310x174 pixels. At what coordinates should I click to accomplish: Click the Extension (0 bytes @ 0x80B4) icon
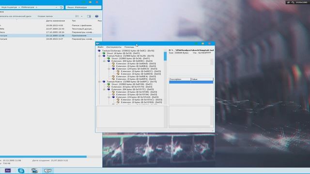coord(113,66)
